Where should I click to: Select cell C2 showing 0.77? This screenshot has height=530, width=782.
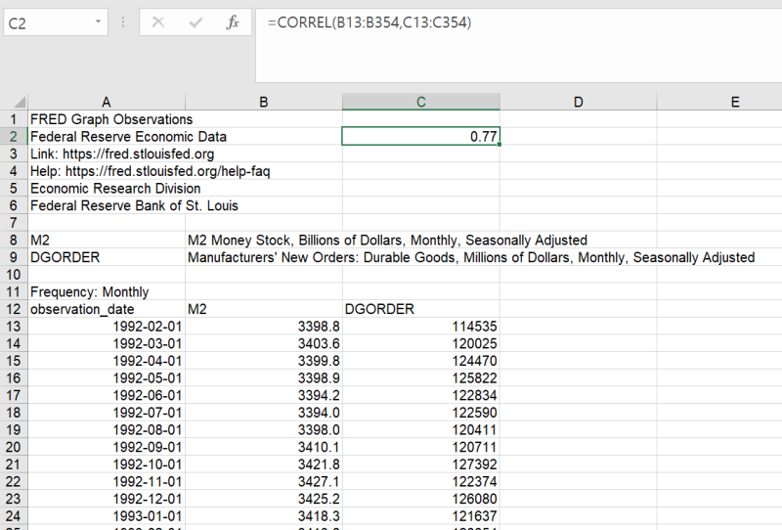point(421,136)
